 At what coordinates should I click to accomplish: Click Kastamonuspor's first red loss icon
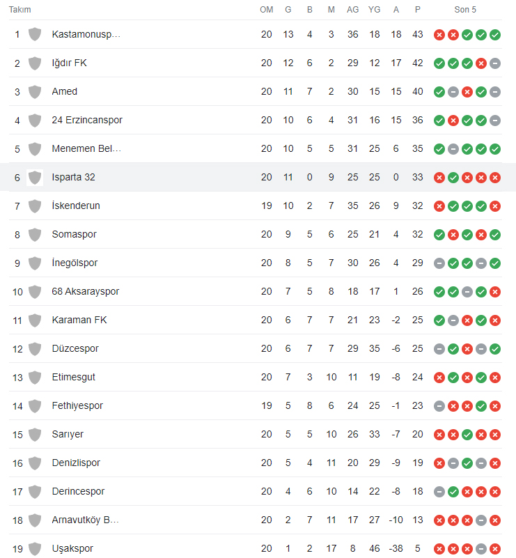coord(439,35)
